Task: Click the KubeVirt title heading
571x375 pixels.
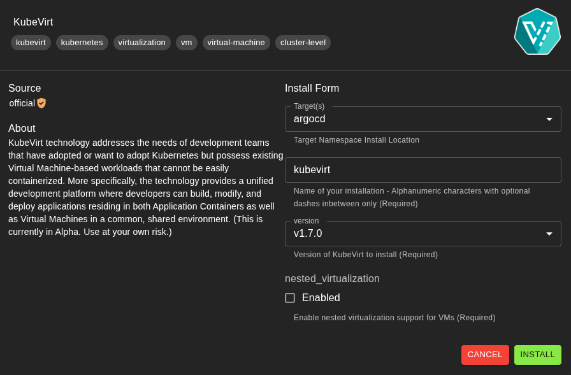Action: click(x=33, y=22)
